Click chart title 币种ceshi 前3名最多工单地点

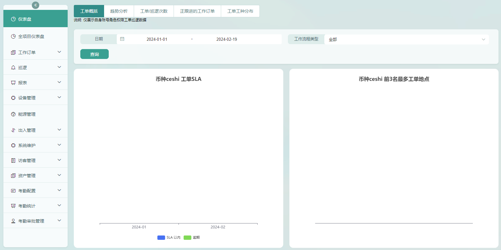tap(394, 79)
